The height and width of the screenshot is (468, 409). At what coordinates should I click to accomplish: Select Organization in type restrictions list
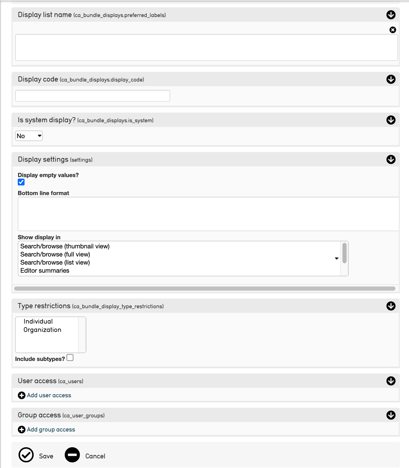pos(43,330)
